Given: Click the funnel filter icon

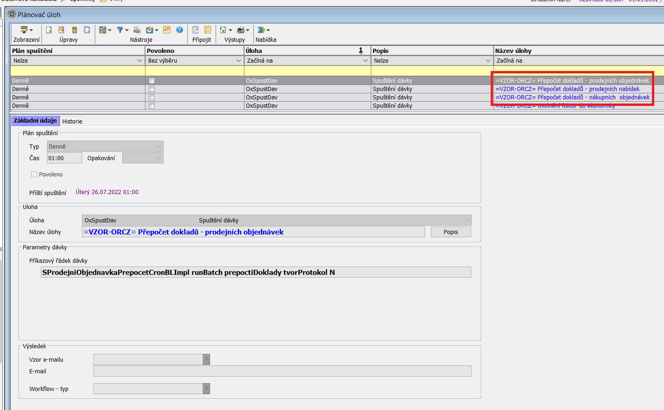Looking at the screenshot, I should click(120, 30).
